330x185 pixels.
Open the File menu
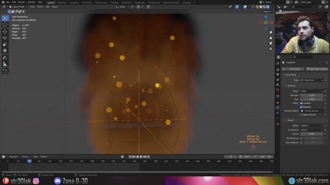[x=8, y=2]
